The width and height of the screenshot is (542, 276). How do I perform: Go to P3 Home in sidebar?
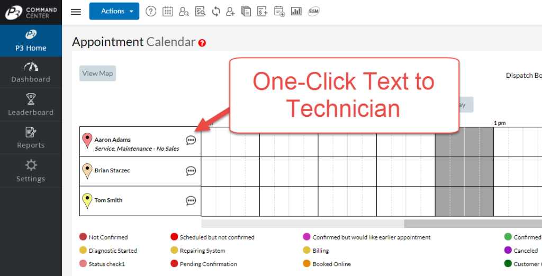[31, 41]
